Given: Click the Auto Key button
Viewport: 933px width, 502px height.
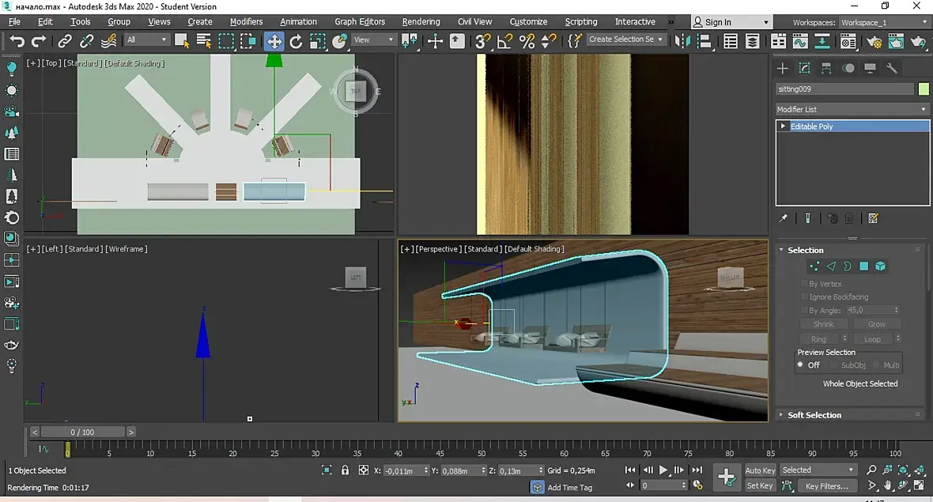Looking at the screenshot, I should pos(760,470).
